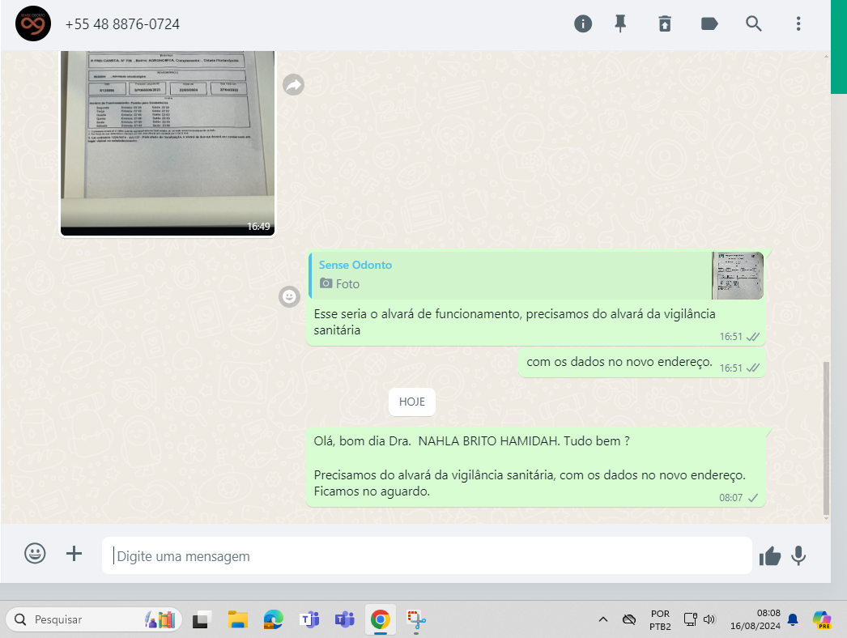Open attachment options with the plus icon

tap(74, 554)
